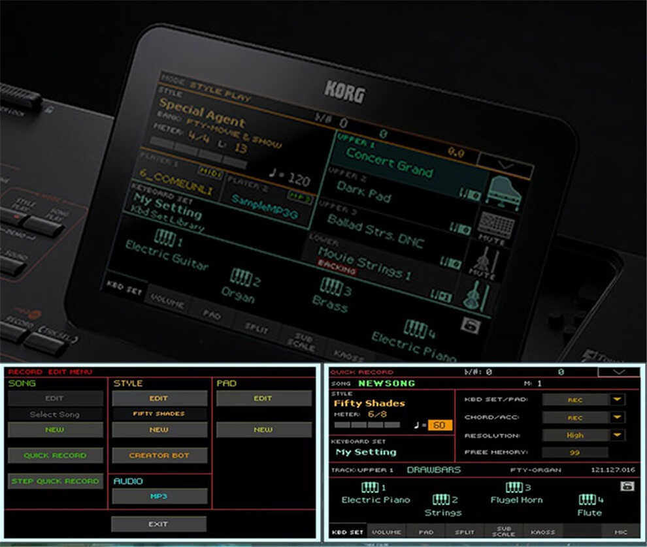Click the MP3 button under Audio

click(159, 496)
